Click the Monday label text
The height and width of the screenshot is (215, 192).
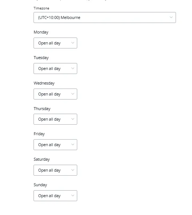coord(41,32)
